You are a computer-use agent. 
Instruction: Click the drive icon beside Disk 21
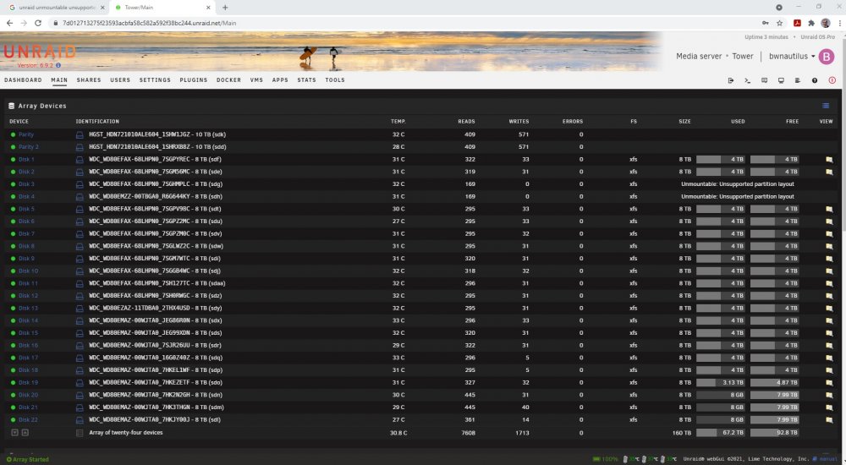coord(80,408)
